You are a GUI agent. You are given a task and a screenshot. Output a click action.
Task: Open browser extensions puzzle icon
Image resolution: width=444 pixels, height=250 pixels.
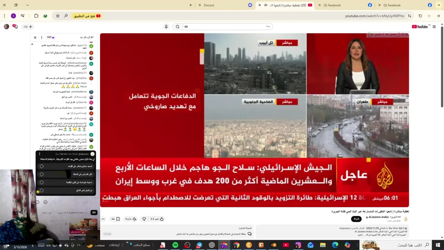(x=36, y=16)
